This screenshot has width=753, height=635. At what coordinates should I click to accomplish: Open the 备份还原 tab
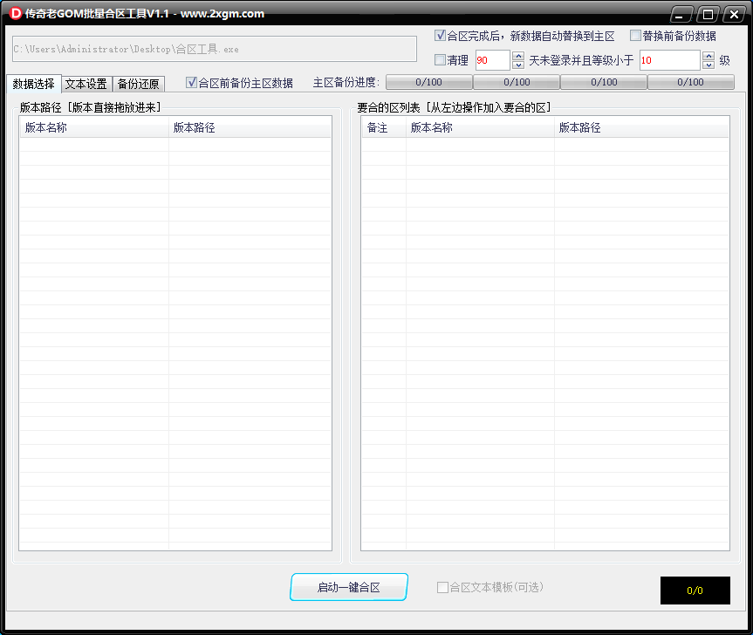[138, 84]
